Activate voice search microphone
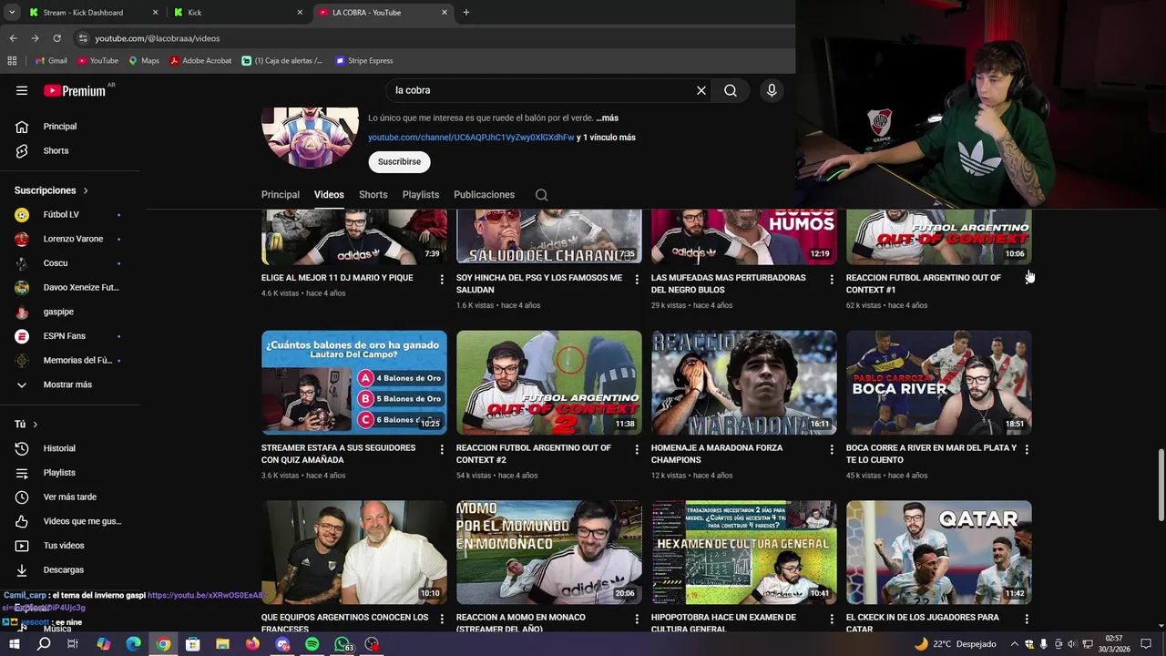1166x656 pixels. [772, 90]
